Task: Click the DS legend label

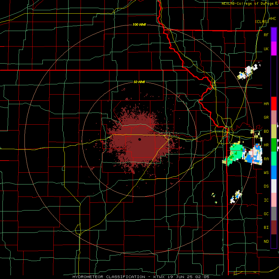Action: point(266,186)
